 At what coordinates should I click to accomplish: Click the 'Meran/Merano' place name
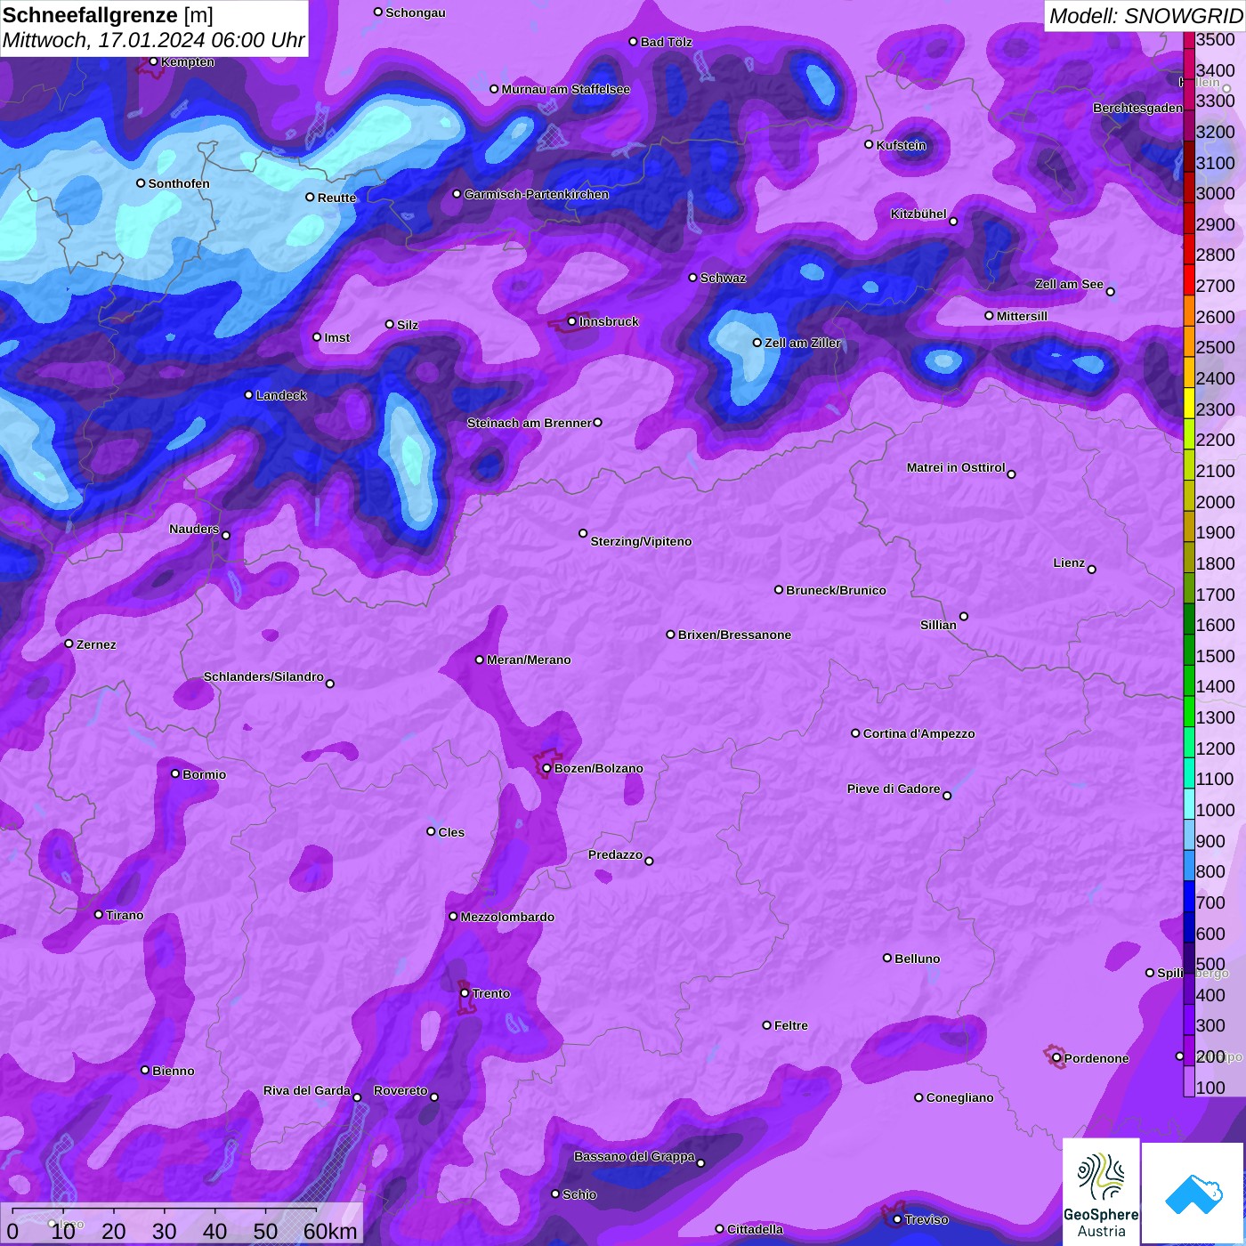pyautogui.click(x=529, y=659)
